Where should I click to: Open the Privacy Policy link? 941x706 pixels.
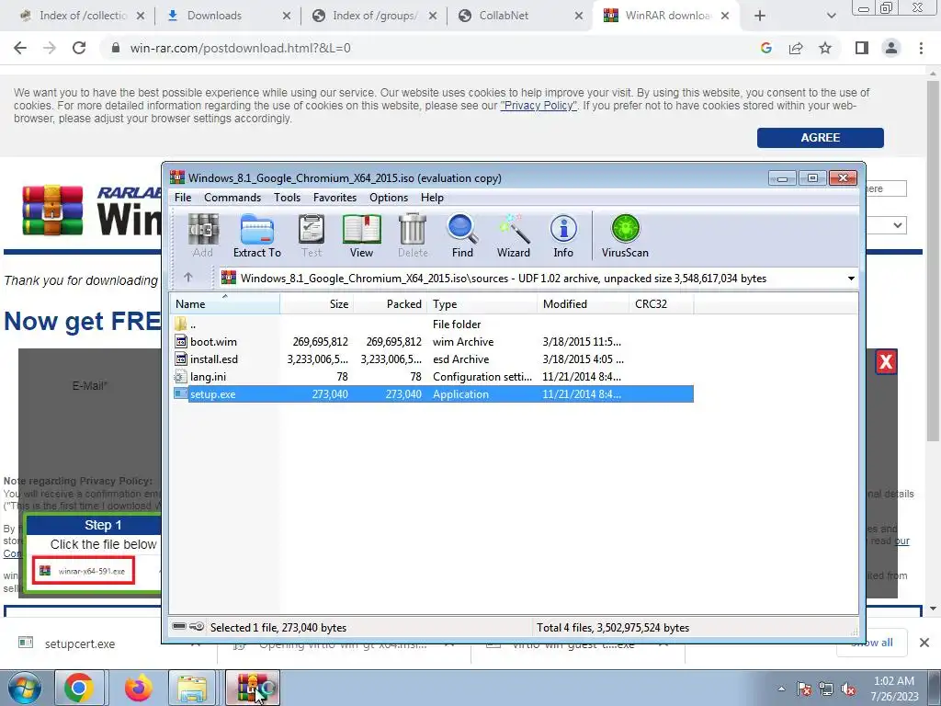click(539, 106)
